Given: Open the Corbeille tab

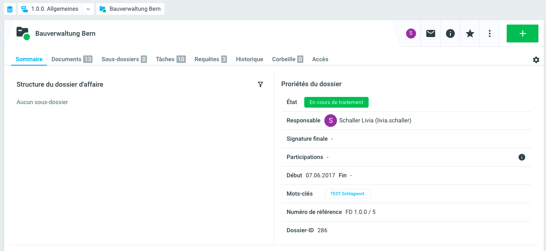Looking at the screenshot, I should point(287,59).
